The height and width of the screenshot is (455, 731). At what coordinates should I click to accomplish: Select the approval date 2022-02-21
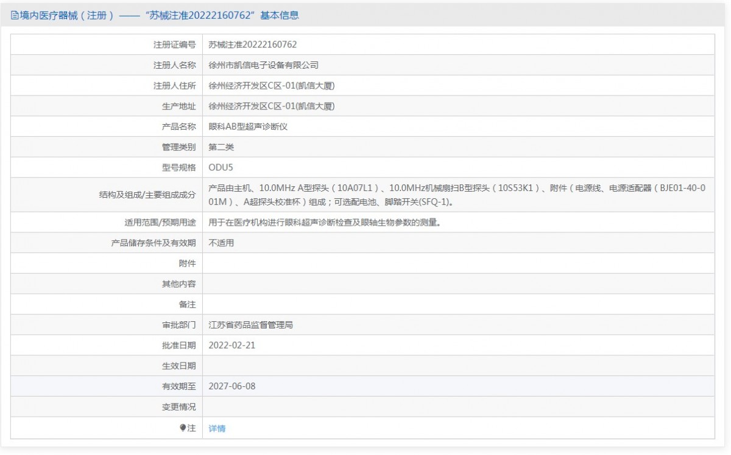coord(232,345)
